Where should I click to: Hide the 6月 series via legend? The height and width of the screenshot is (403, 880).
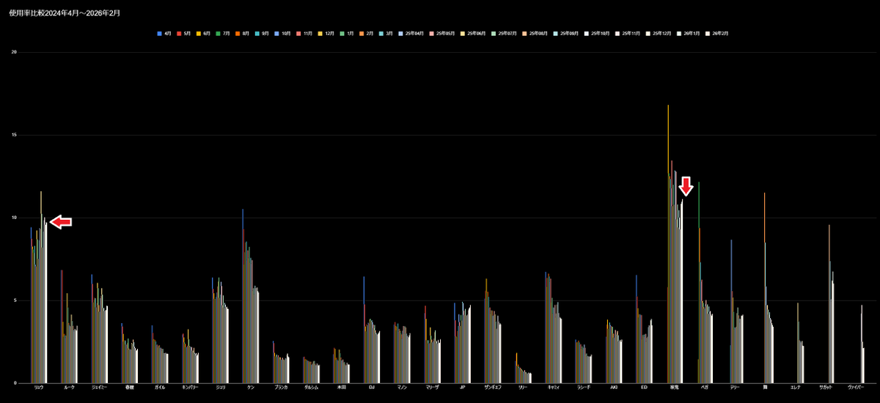click(203, 34)
